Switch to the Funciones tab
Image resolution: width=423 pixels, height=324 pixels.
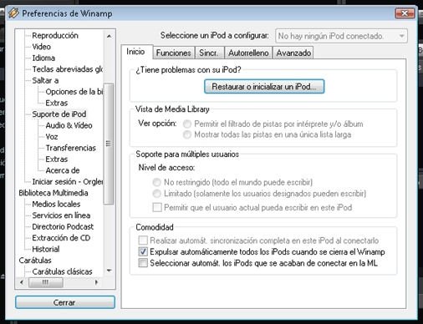tap(173, 53)
